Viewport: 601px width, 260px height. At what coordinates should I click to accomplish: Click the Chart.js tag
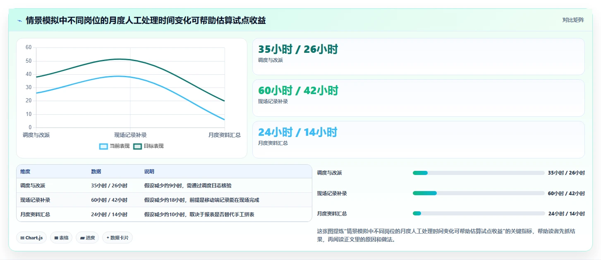[31, 238]
